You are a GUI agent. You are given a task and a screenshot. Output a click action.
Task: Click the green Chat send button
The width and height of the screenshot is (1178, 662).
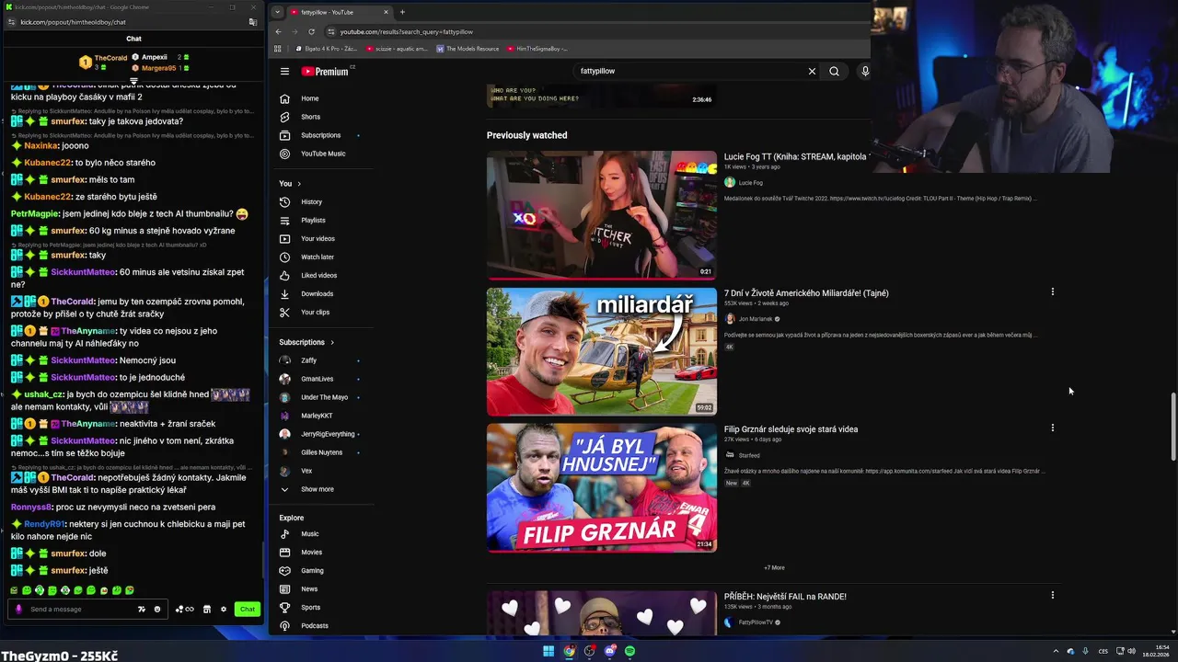click(x=247, y=609)
